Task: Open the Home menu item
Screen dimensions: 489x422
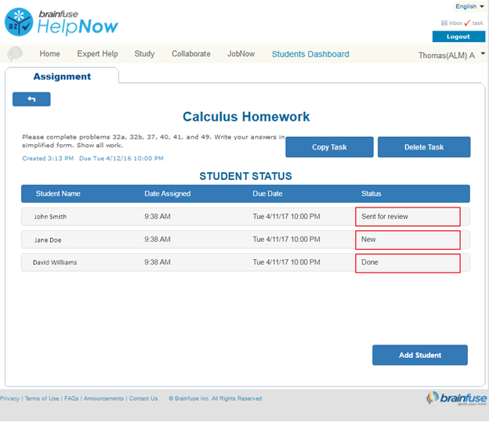Action: (x=49, y=54)
